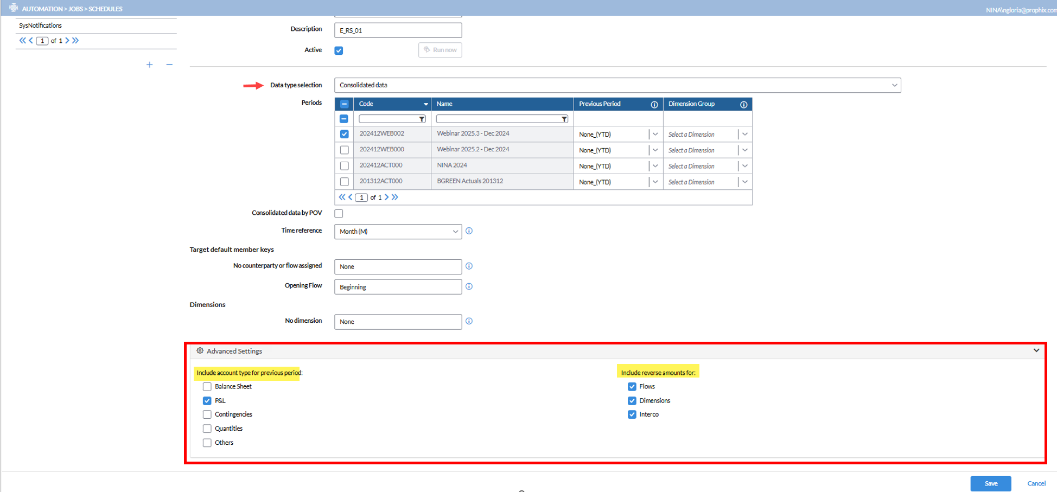
Task: Select SysNotifications in the left list
Action: click(x=41, y=25)
